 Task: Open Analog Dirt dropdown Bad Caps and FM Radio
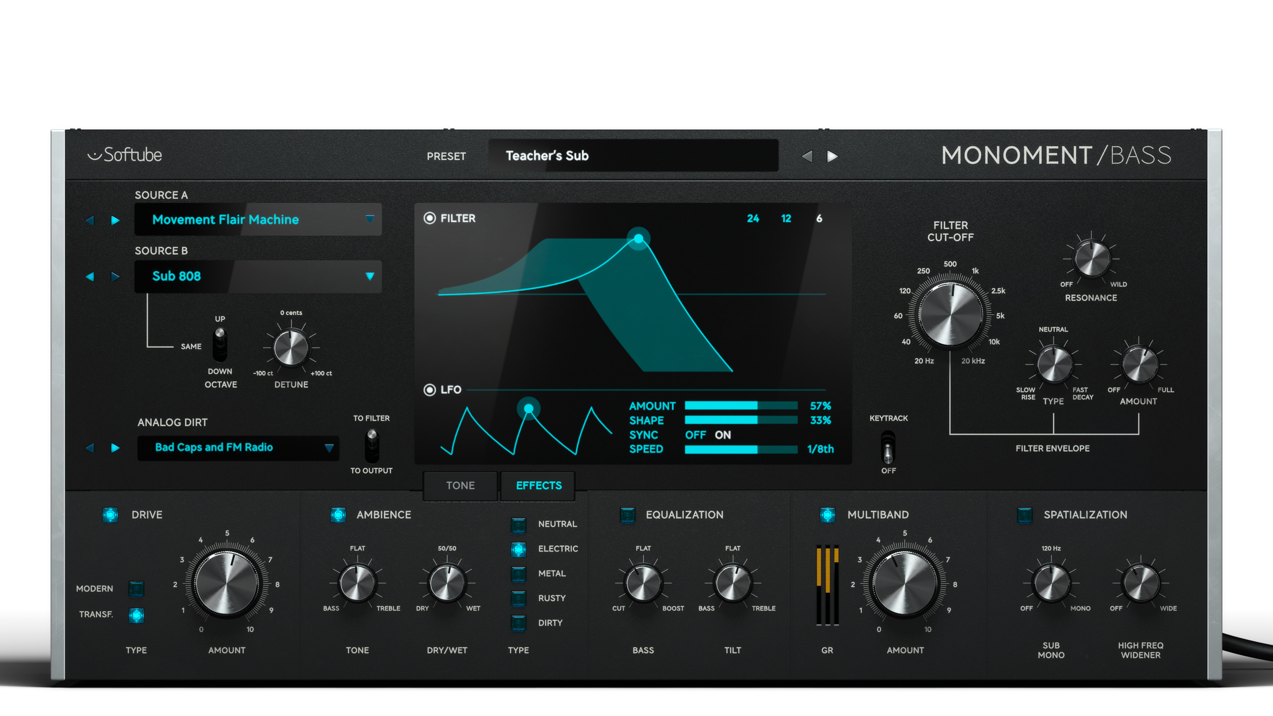[x=238, y=447]
